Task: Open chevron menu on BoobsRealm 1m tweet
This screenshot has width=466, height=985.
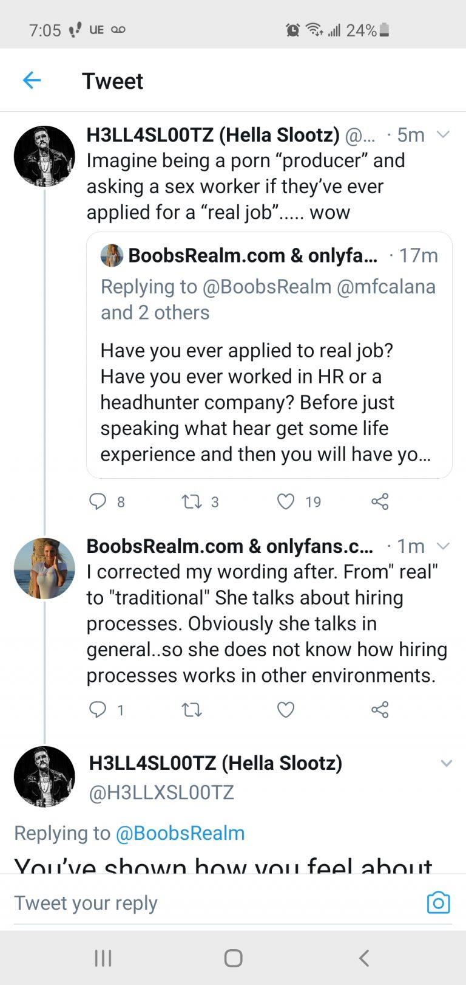Action: click(x=444, y=546)
